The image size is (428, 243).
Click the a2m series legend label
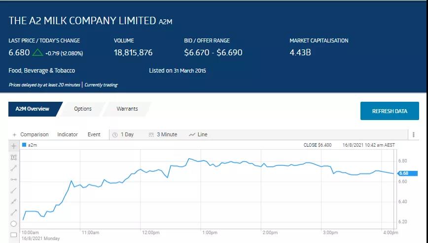pos(33,145)
